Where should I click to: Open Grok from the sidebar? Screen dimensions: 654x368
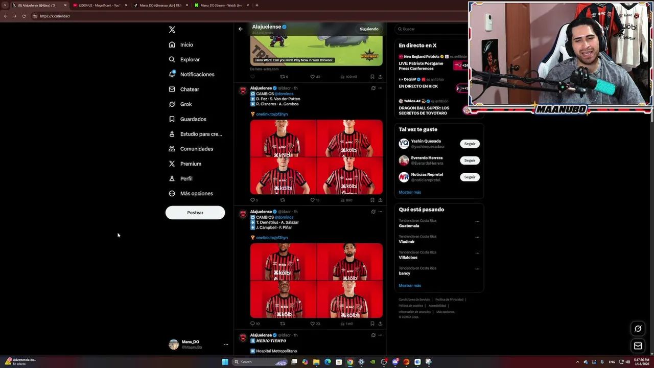(180, 104)
